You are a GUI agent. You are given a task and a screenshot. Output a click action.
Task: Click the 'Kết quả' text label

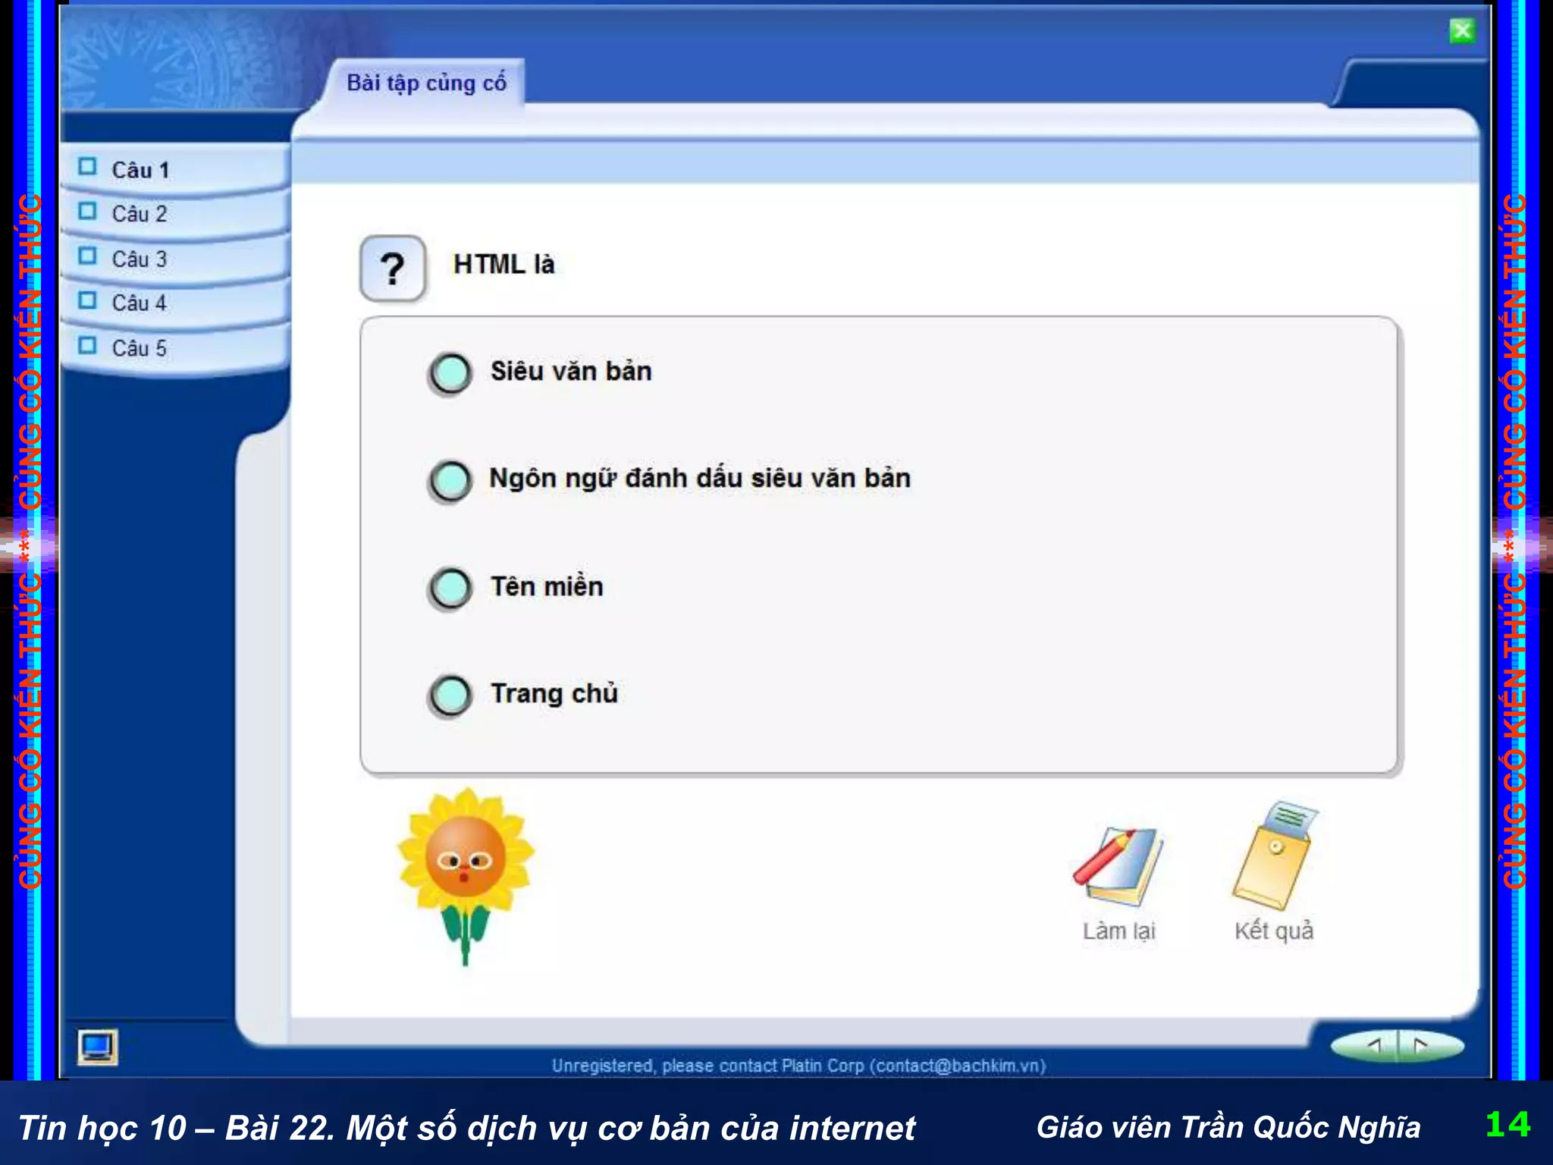tap(1274, 931)
